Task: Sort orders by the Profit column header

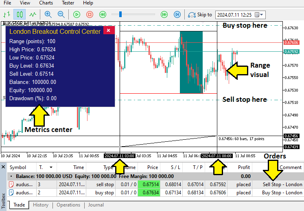Action: pyautogui.click(x=240, y=167)
